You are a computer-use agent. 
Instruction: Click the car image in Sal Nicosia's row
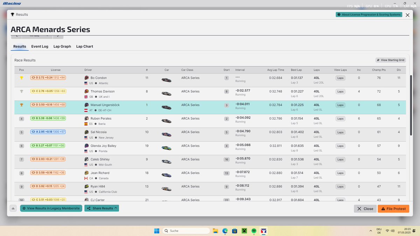click(x=167, y=135)
